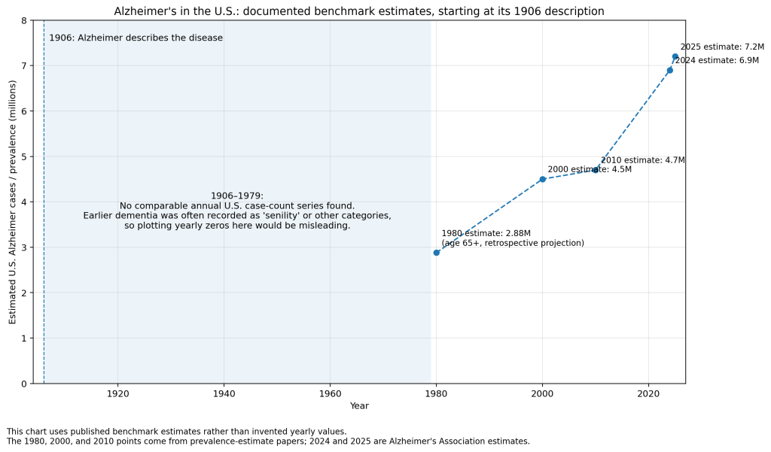
Task: Click the chart title text
Action: click(x=358, y=11)
